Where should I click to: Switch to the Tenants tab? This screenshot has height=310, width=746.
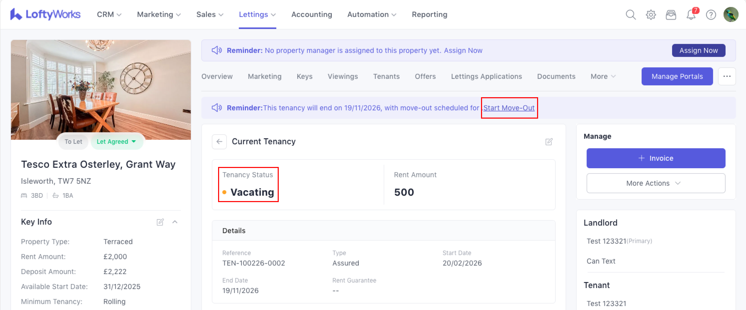click(386, 76)
